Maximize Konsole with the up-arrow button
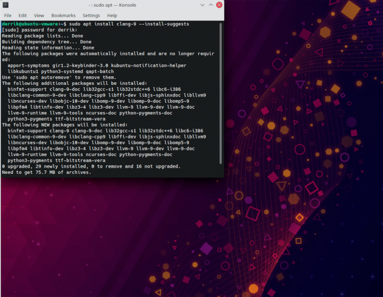Viewport: 383px width, 297px height. [211, 5]
